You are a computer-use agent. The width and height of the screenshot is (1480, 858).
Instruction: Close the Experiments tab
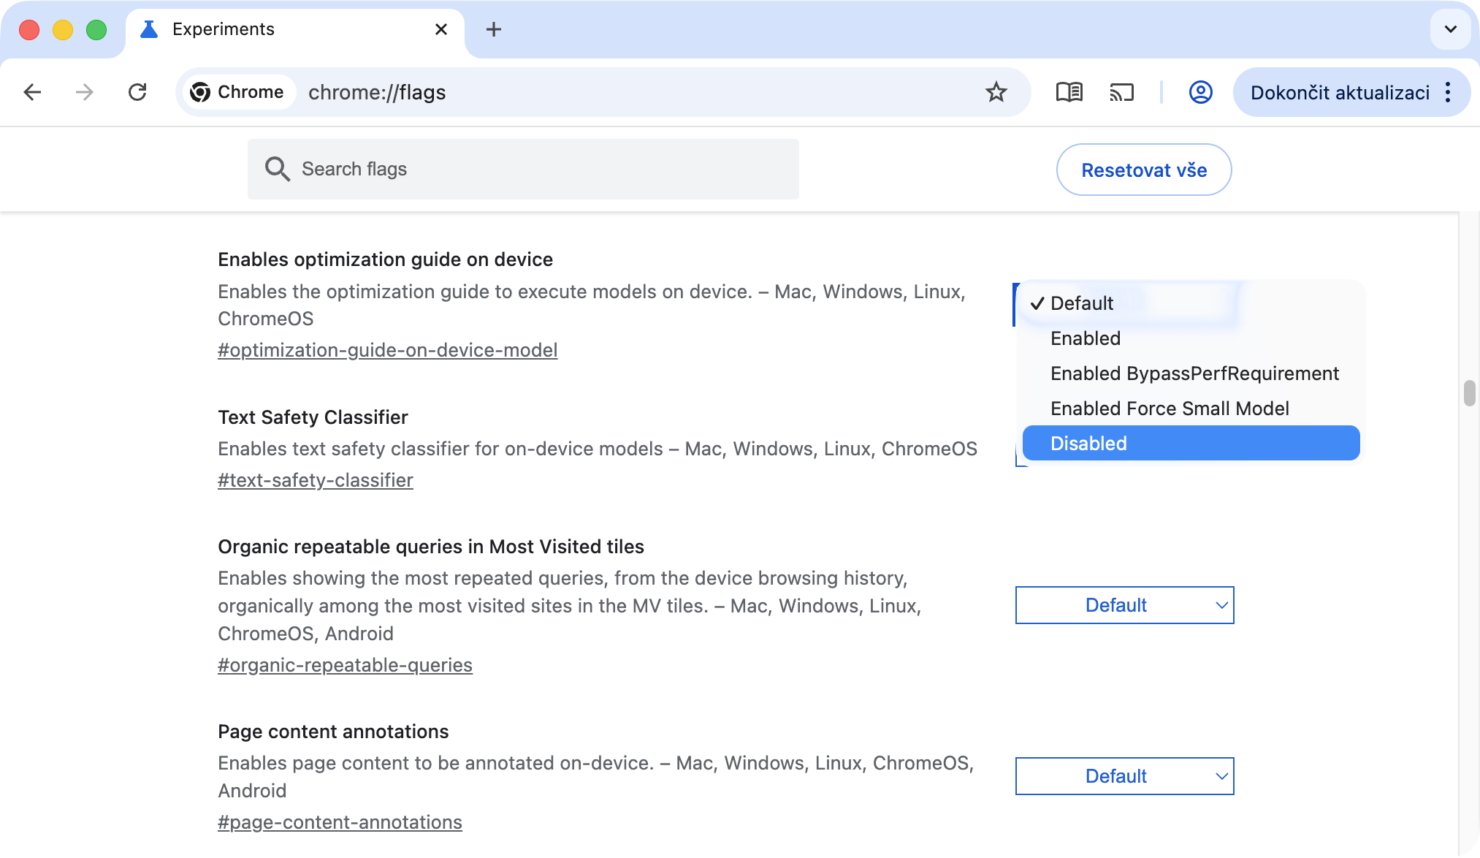(441, 29)
